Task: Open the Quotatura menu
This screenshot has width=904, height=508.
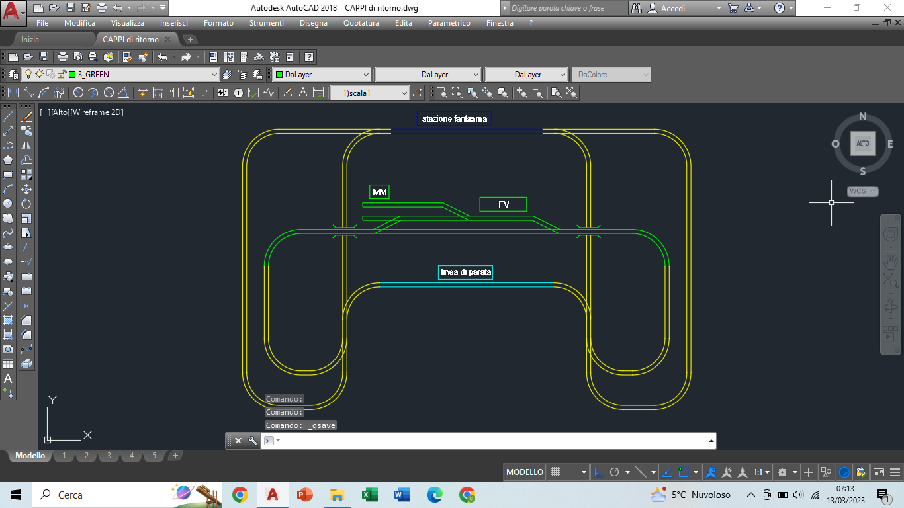Action: coord(361,22)
